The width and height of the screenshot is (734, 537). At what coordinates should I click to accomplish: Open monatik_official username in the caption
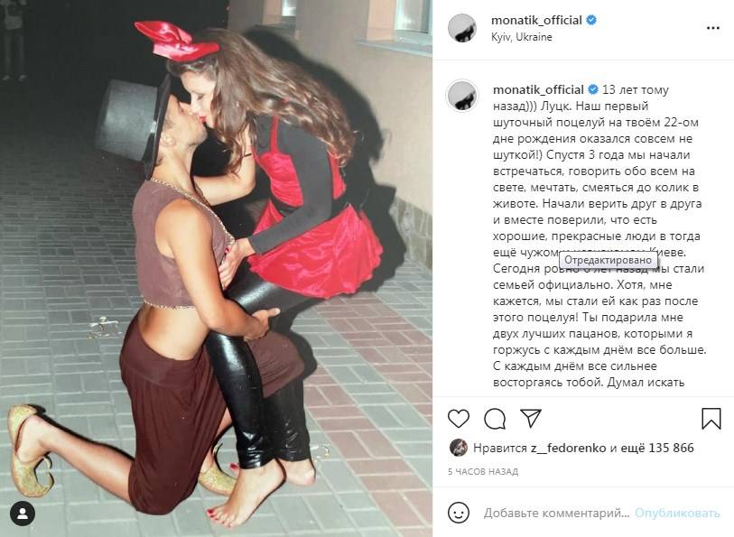click(x=538, y=89)
